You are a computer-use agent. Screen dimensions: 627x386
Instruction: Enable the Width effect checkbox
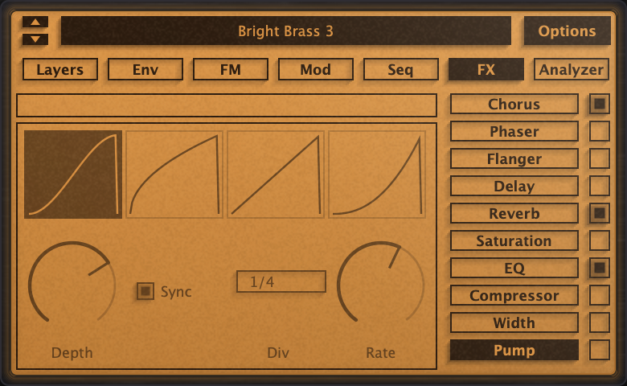tap(599, 322)
